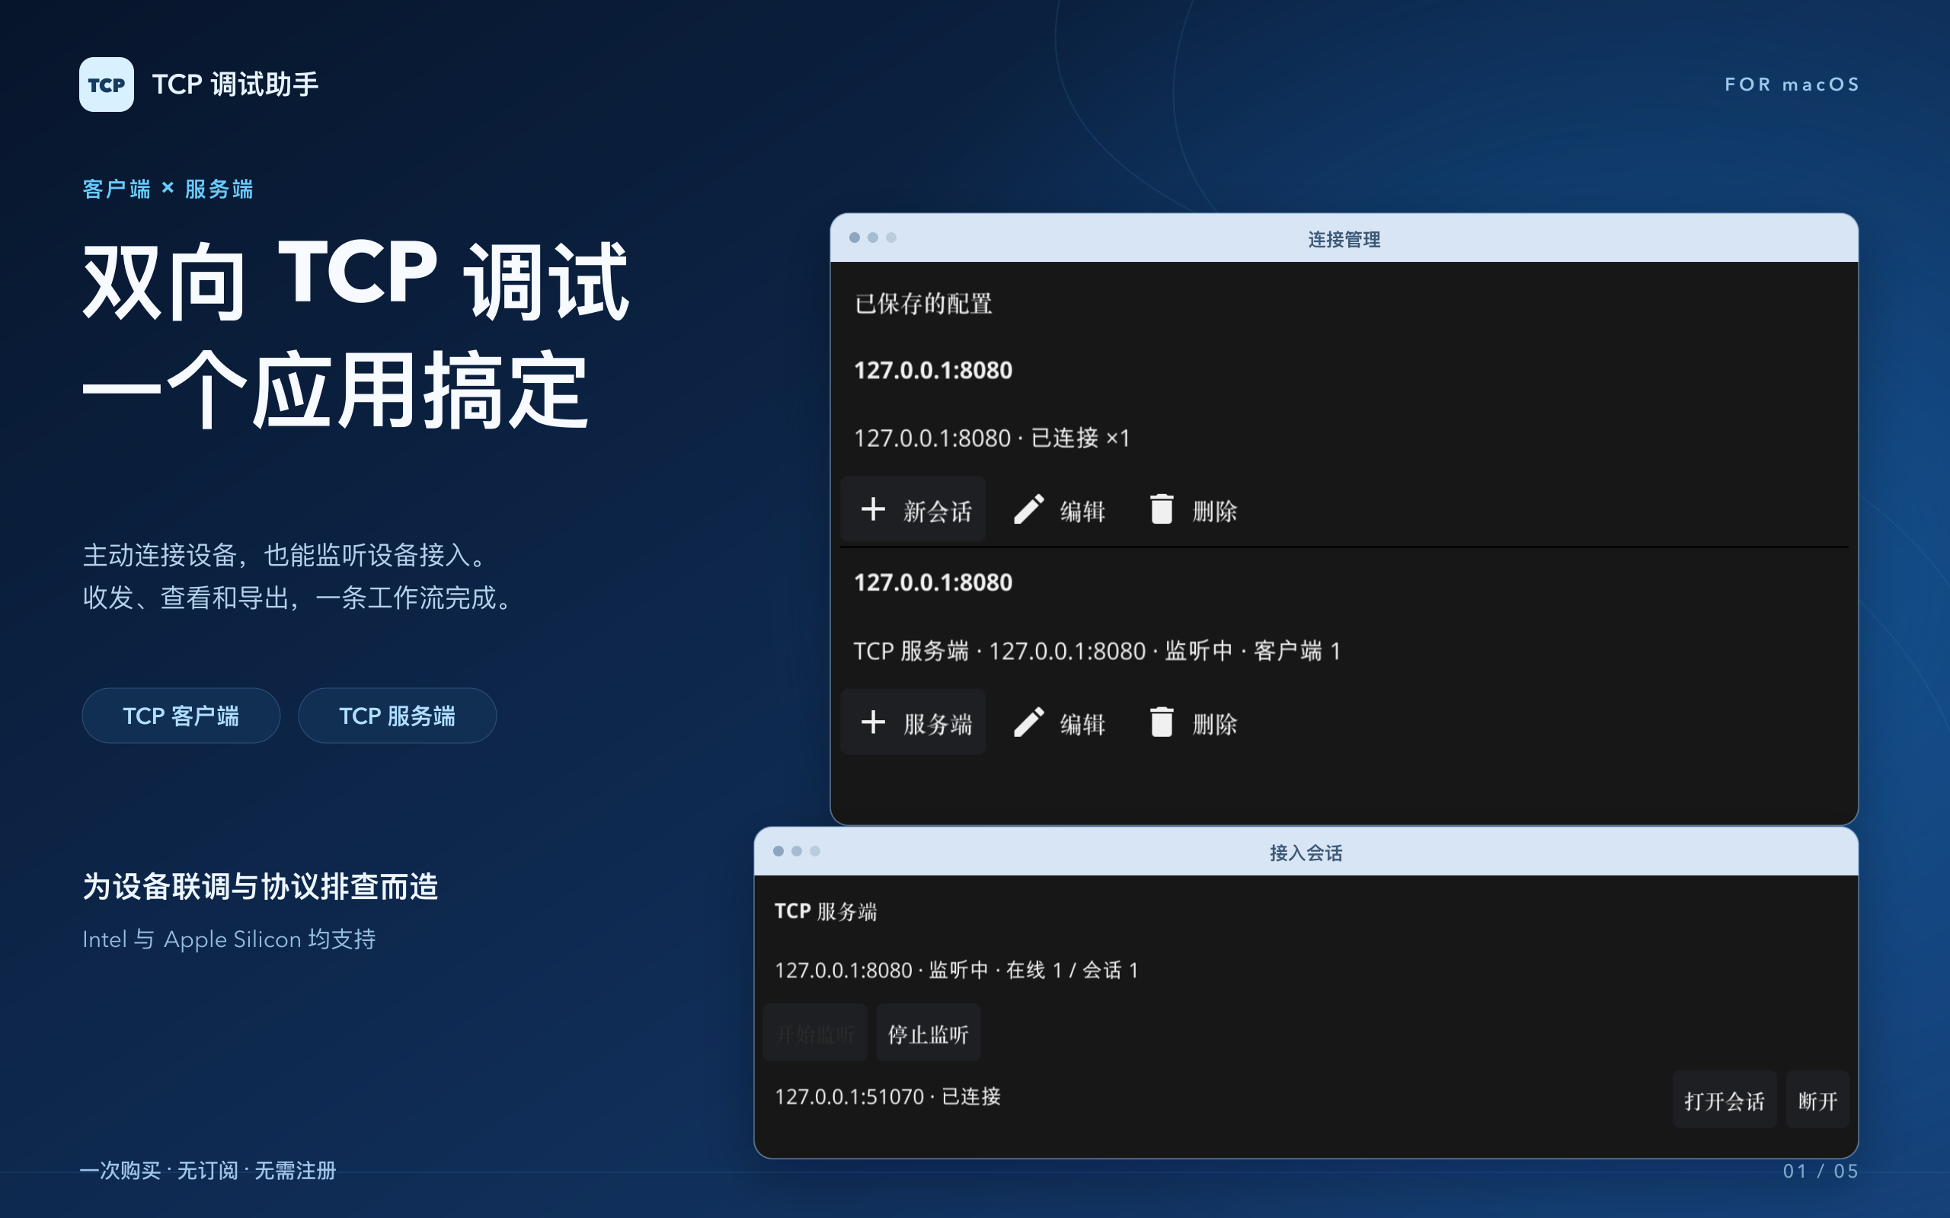Click the 127.0.0.1:51070 · 已连接 client row

(x=887, y=1096)
